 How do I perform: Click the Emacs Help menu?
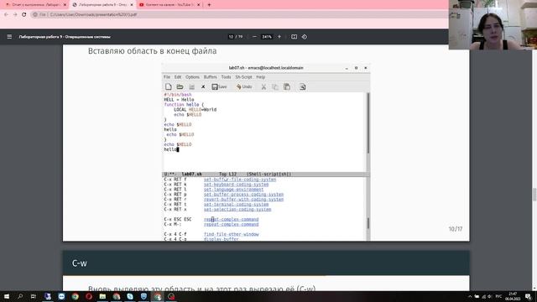click(261, 77)
